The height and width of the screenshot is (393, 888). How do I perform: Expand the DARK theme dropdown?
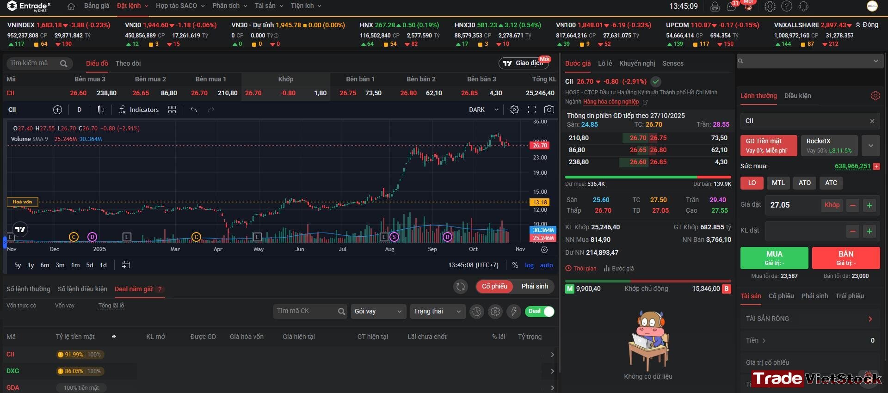click(484, 110)
